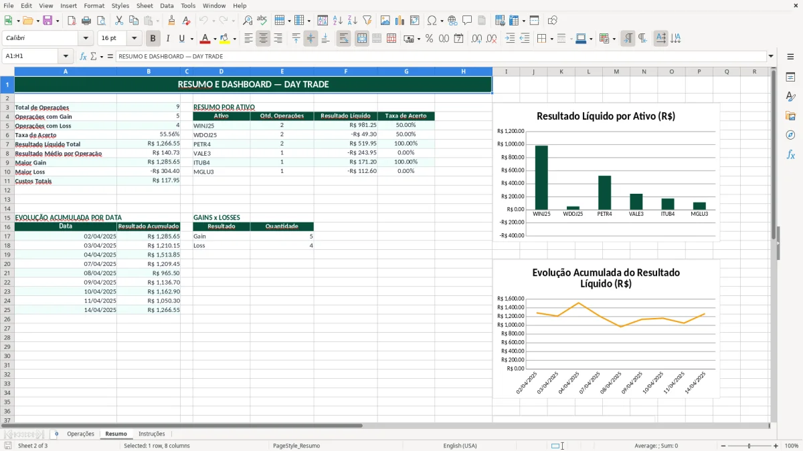Viewport: 803px width, 451px height.
Task: Switch to the Operações sheet tab
Action: 80,434
